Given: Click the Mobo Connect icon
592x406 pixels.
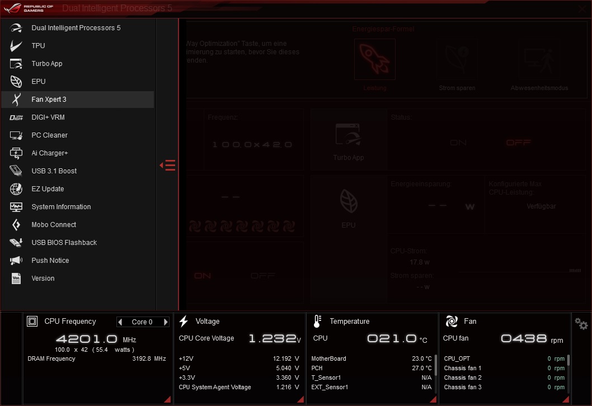Looking at the screenshot, I should (16, 225).
